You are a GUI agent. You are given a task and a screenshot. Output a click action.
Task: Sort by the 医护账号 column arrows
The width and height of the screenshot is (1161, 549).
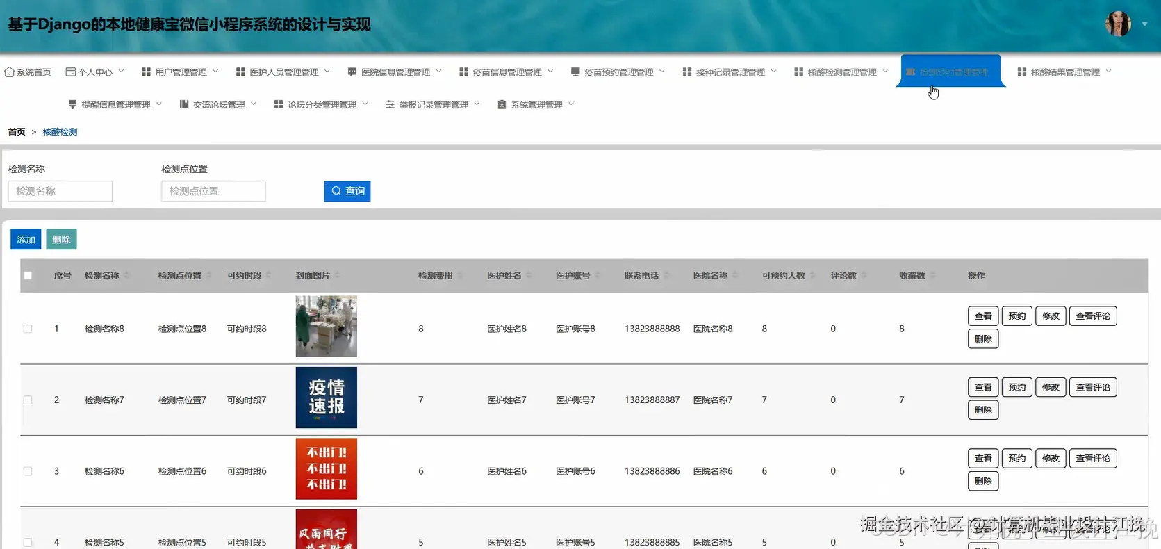tap(598, 276)
